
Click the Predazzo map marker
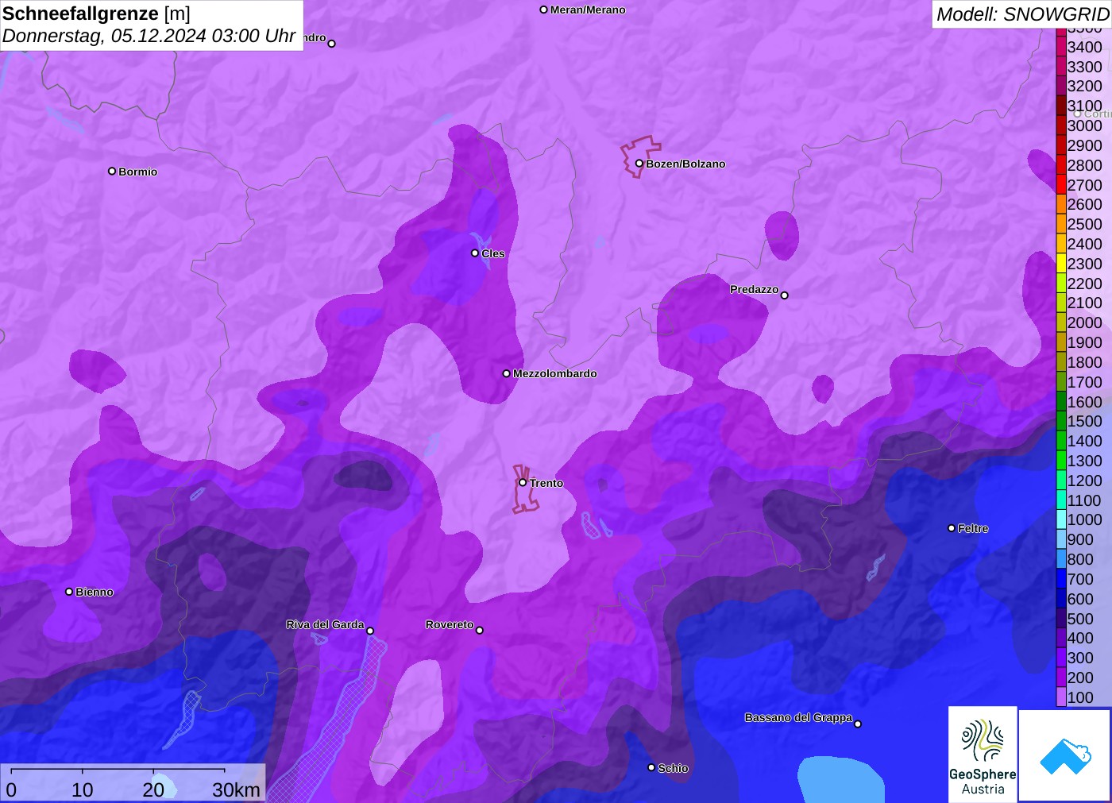[785, 295]
